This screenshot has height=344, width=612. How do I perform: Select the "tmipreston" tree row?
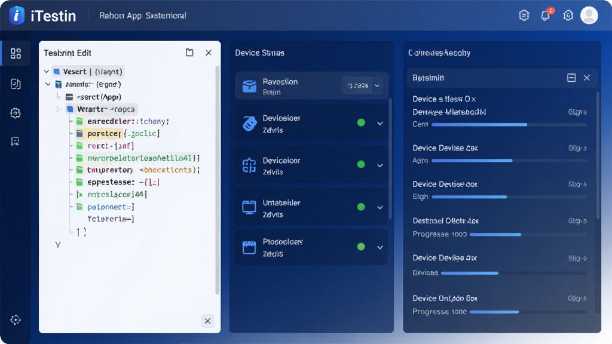(x=138, y=170)
